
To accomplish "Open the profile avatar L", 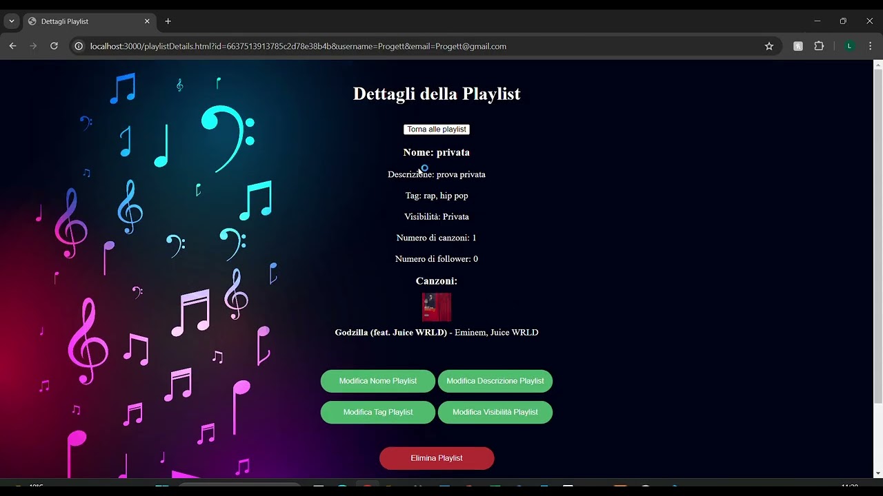I will click(x=849, y=46).
